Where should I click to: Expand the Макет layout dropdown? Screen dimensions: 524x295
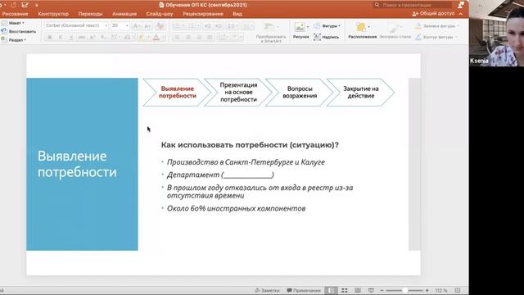[13, 23]
